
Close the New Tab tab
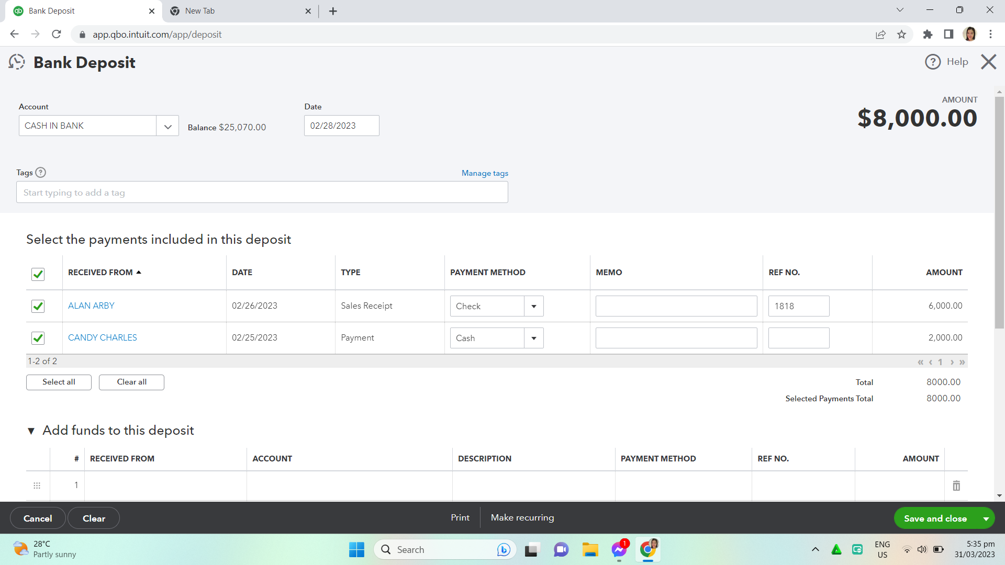coord(308,11)
